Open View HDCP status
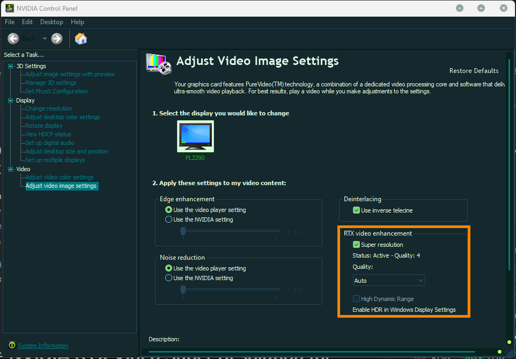Image resolution: width=516 pixels, height=359 pixels. point(48,134)
